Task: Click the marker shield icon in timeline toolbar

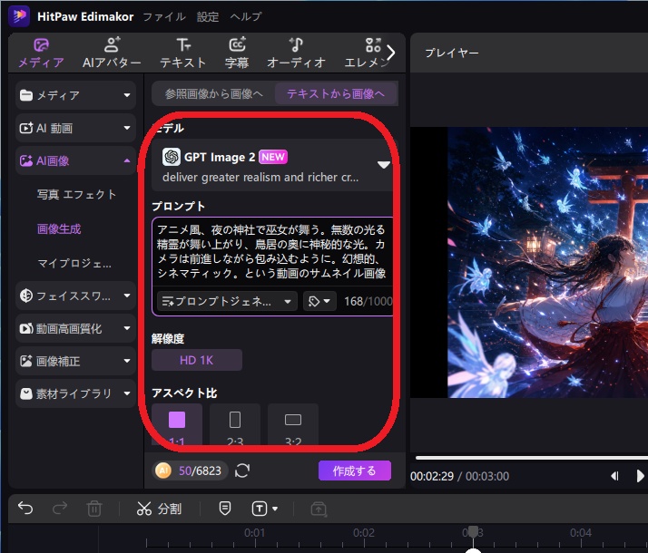Action: click(225, 508)
